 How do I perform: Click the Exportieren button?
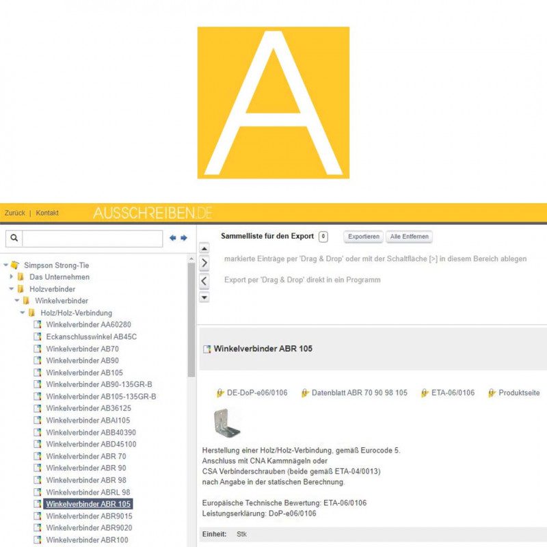[364, 237]
